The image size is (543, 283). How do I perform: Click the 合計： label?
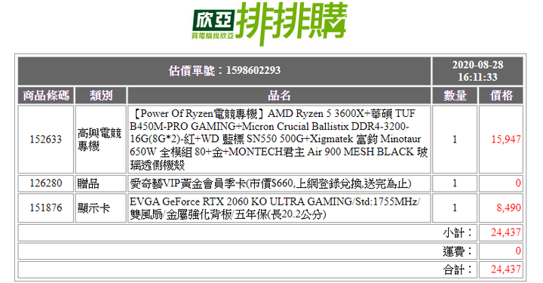[x=458, y=269]
